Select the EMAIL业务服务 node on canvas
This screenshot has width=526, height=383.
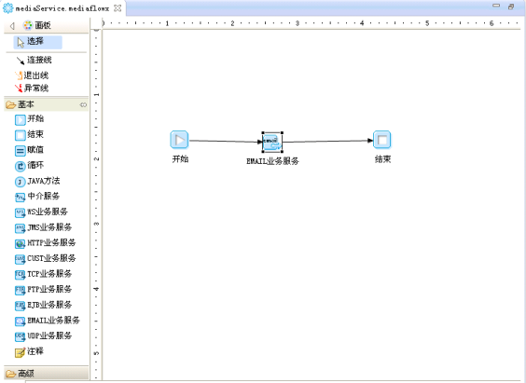tap(272, 143)
